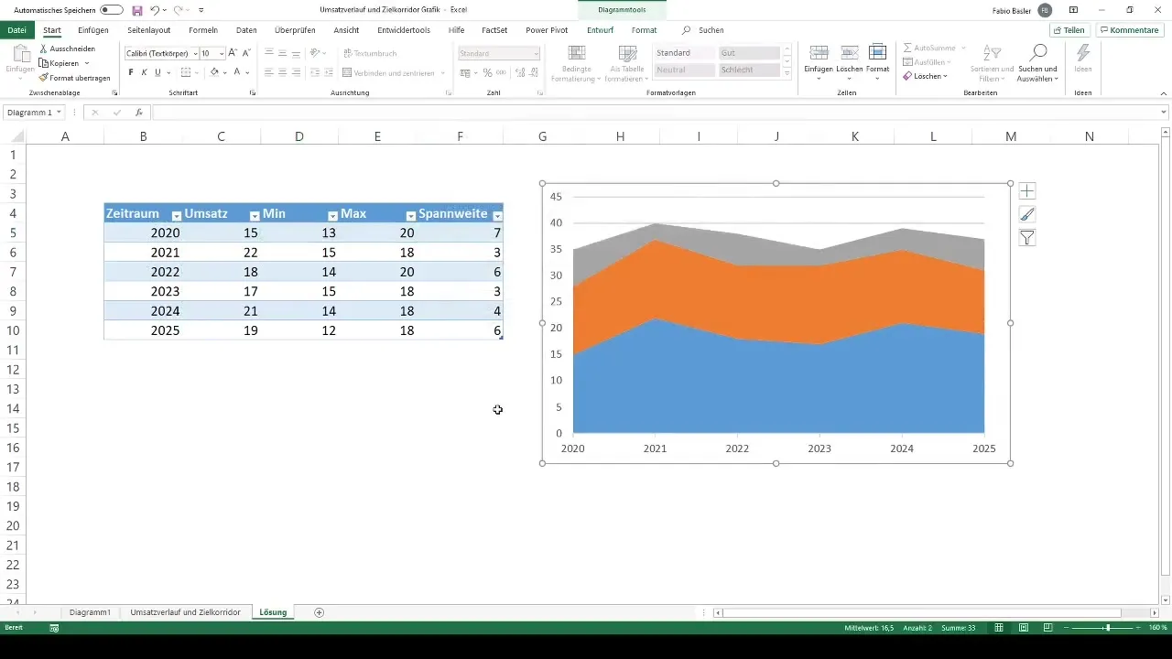Click the 2025 Zeitraum cell
Image resolution: width=1172 pixels, height=659 pixels.
[143, 330]
